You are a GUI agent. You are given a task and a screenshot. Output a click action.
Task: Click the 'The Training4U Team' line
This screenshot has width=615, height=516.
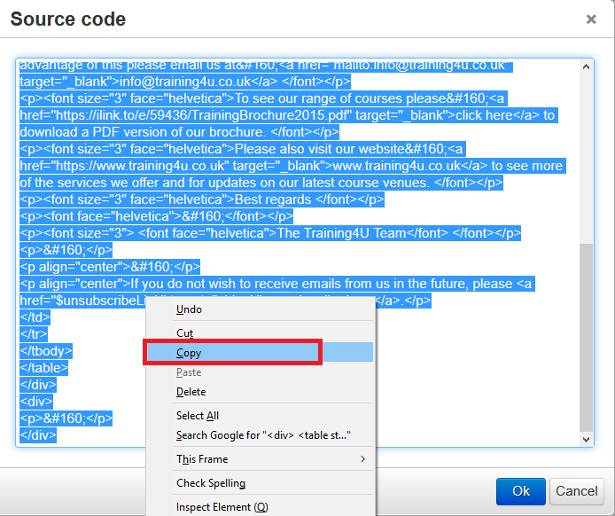click(270, 233)
